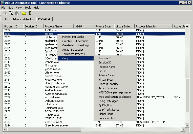
Task: Select the TOTALCMD.EXE process row
Action: [x=54, y=111]
